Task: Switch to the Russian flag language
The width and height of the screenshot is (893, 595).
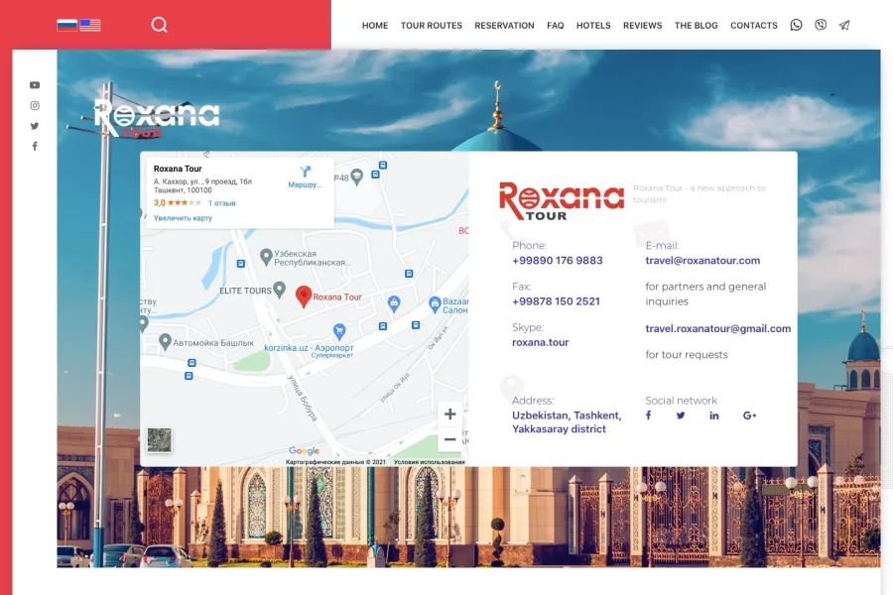Action: point(66,25)
